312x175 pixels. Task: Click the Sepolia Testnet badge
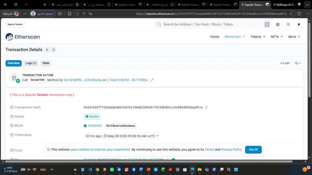[x=15, y=24]
